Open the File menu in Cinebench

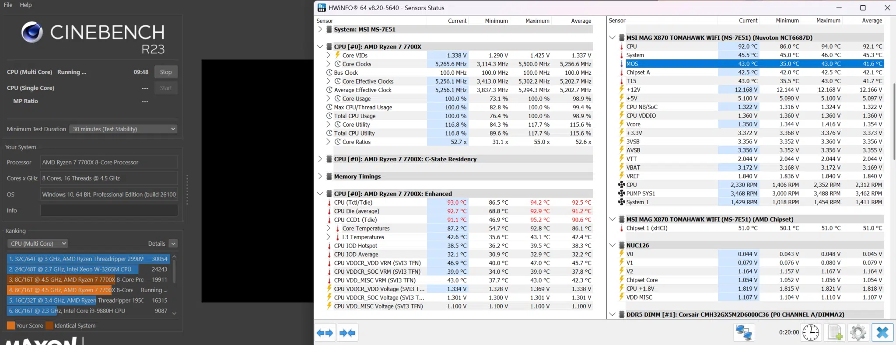8,5
